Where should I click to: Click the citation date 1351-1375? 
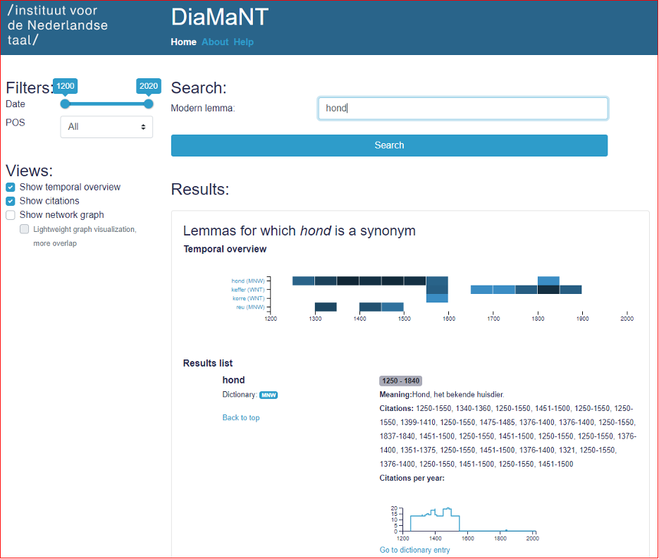point(418,450)
